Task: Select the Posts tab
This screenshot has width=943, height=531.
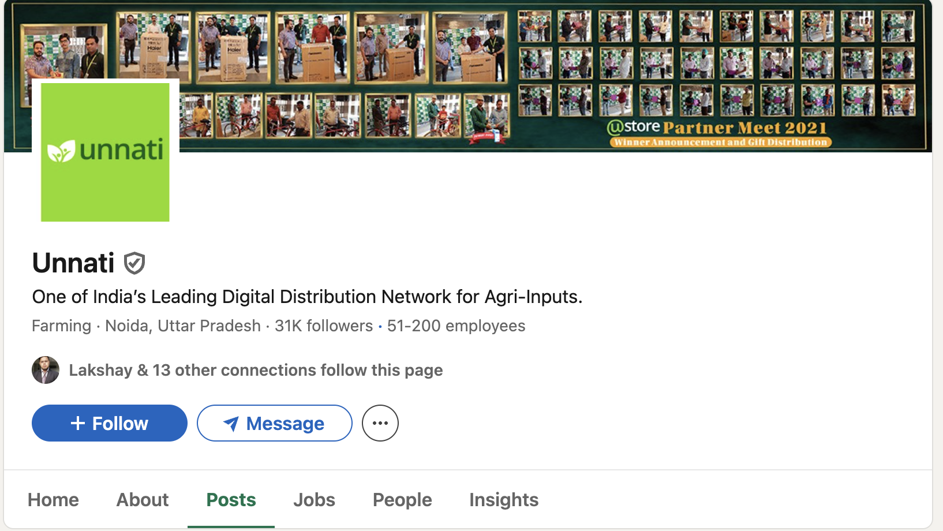Action: (231, 499)
